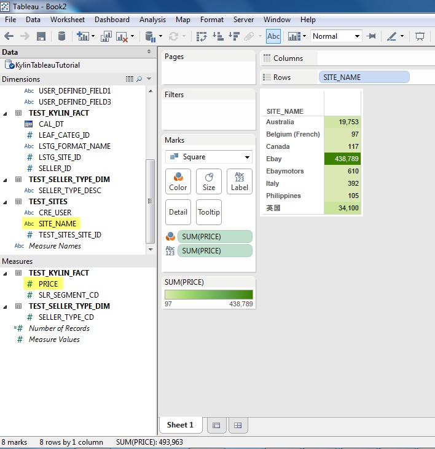Collapse the TEST_SITES dimension folder
Screen dimensions: 435x449
point(6,202)
